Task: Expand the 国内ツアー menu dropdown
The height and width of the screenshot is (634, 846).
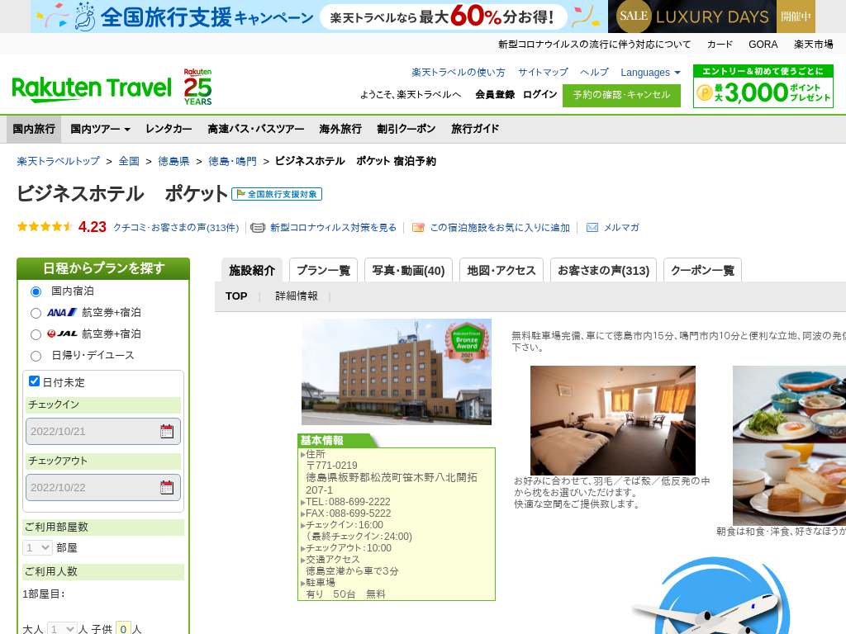Action: pos(100,129)
